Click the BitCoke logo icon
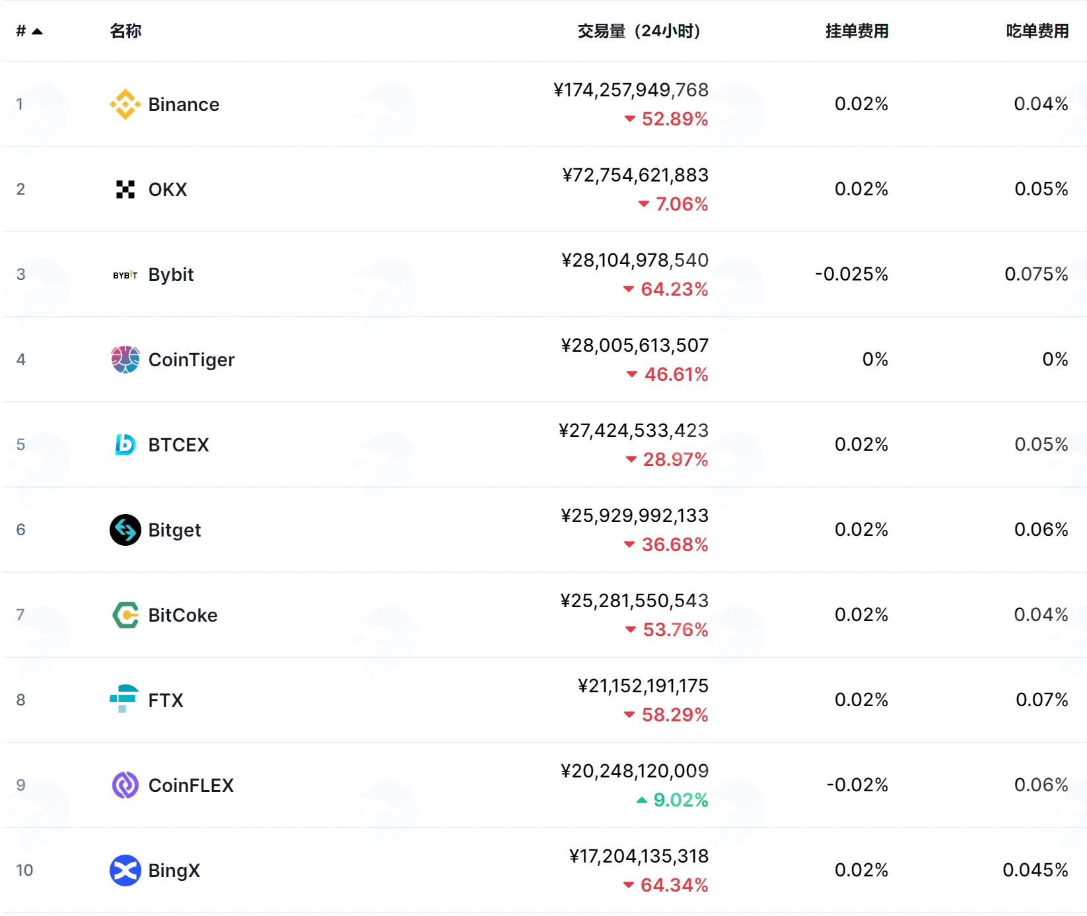 [x=125, y=615]
